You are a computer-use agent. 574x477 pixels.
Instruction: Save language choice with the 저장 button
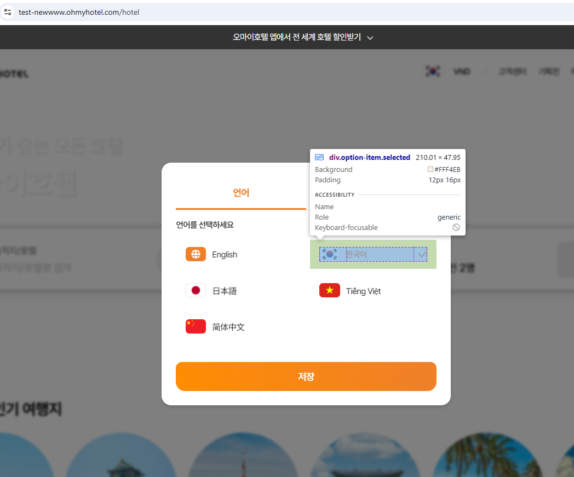tap(306, 376)
